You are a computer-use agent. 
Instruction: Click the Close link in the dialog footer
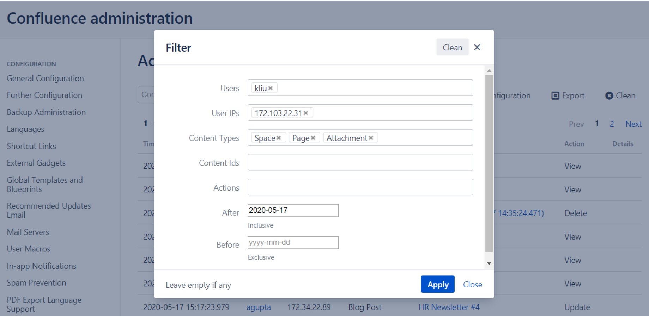[473, 285]
